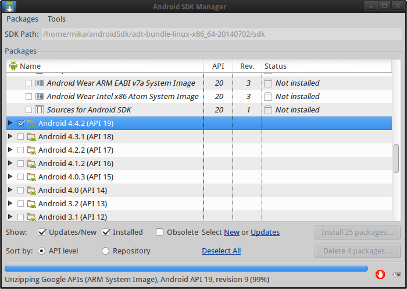Click the Deselect All link
The height and width of the screenshot is (289, 407).
click(221, 251)
